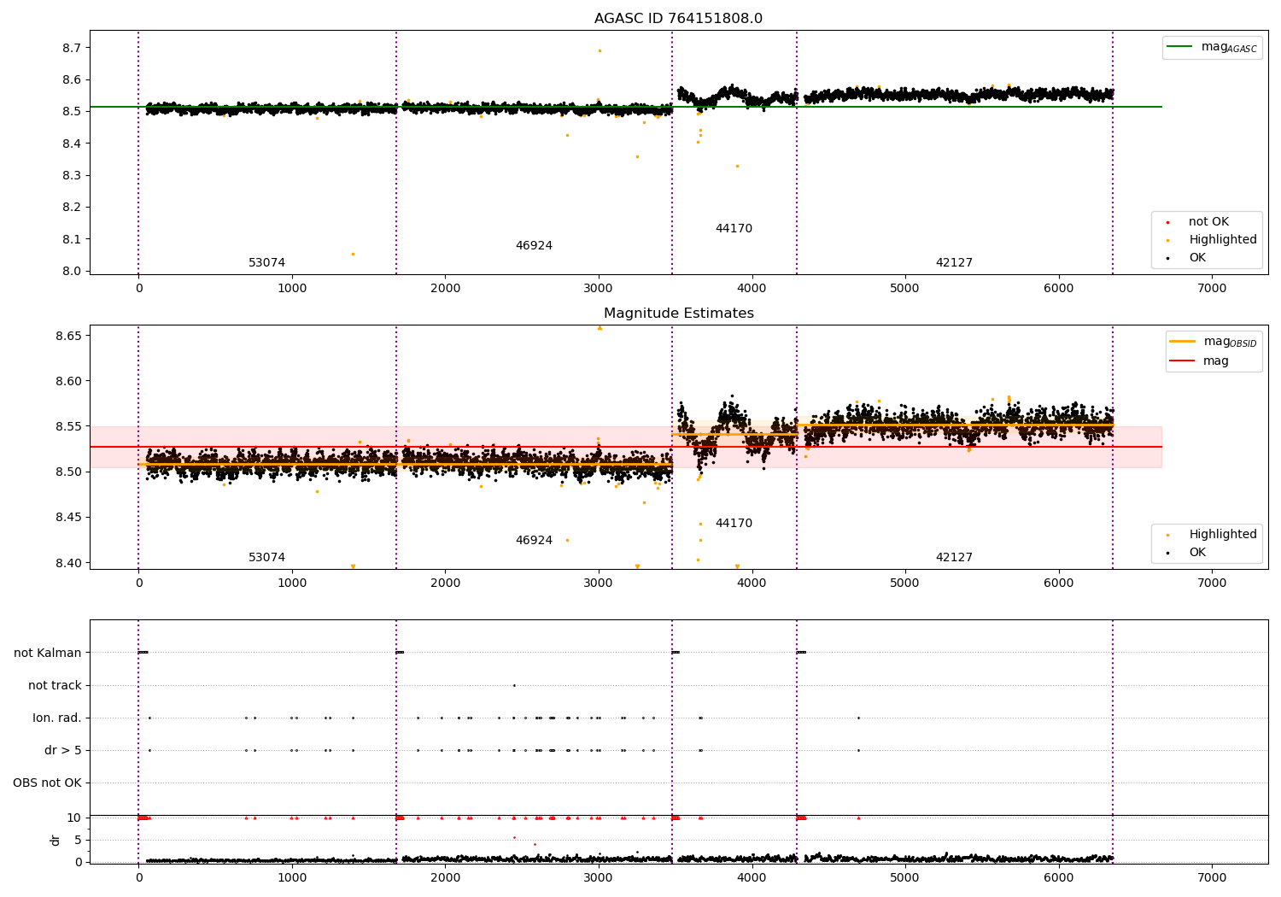Click obsid label 46924 in the middle plot
Viewport: 1281px width, 897px height.
click(534, 541)
